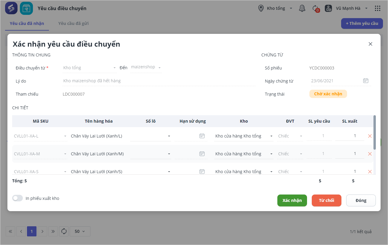Open expiry date calendar for Xanh/L row
The height and width of the screenshot is (245, 388).
202,136
